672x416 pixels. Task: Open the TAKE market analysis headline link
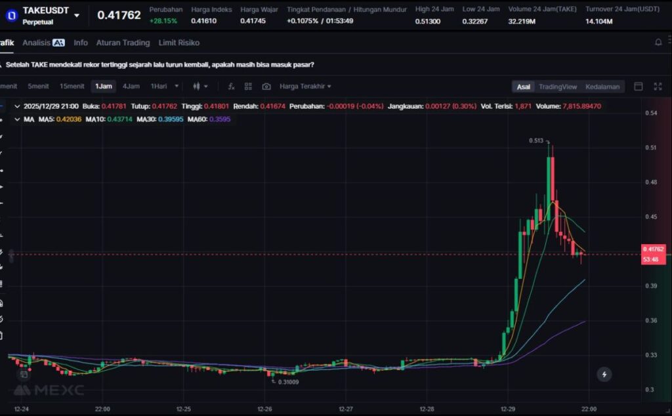pyautogui.click(x=159, y=65)
